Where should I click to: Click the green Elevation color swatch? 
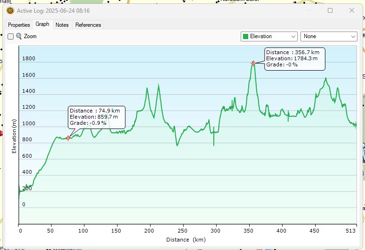click(x=245, y=36)
